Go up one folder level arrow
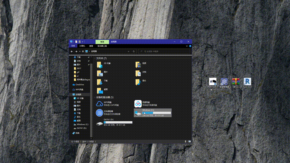The height and width of the screenshot is (163, 290). pyautogui.click(x=83, y=52)
